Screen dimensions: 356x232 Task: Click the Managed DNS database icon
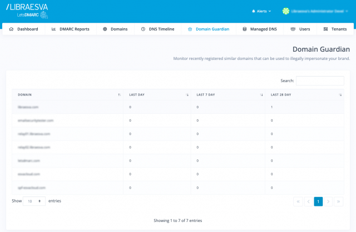click(x=245, y=29)
